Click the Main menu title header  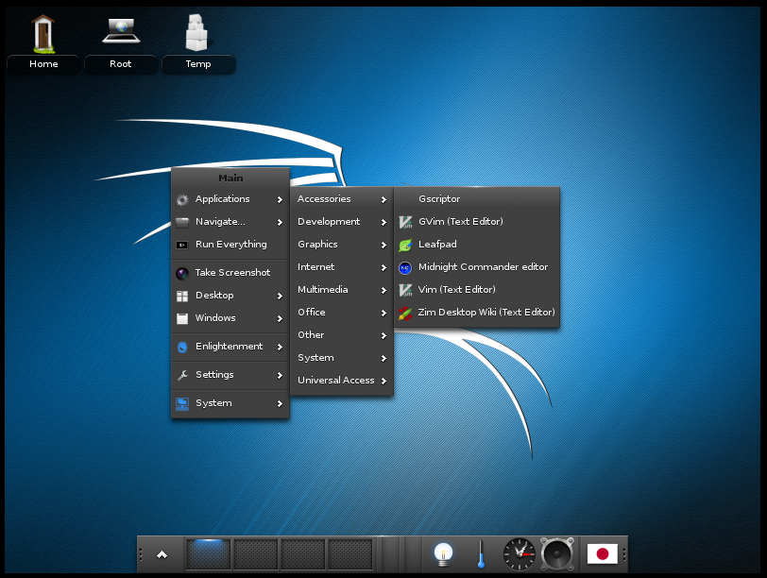point(230,178)
